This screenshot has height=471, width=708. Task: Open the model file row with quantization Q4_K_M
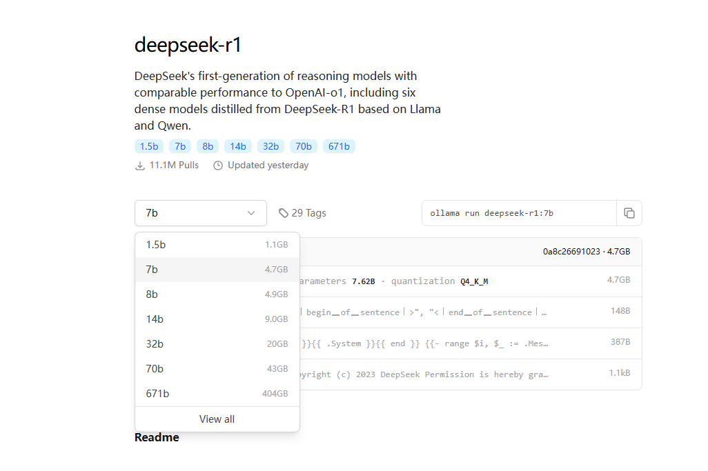(x=471, y=281)
